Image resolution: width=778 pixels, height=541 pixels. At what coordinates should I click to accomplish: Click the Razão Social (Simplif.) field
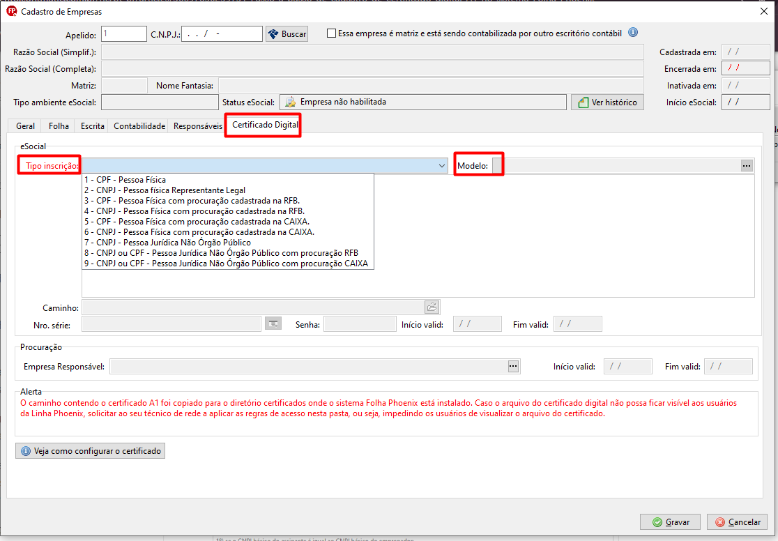pyautogui.click(x=373, y=52)
